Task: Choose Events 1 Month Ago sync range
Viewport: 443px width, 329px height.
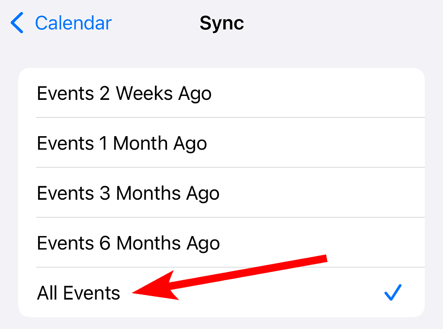Action: click(221, 142)
